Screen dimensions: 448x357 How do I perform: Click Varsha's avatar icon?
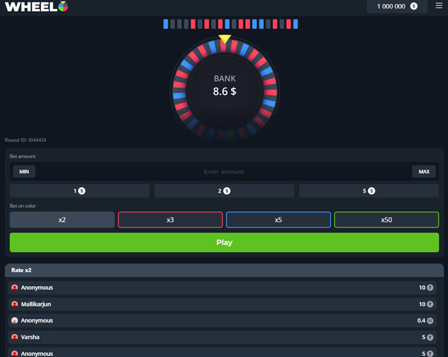click(14, 337)
